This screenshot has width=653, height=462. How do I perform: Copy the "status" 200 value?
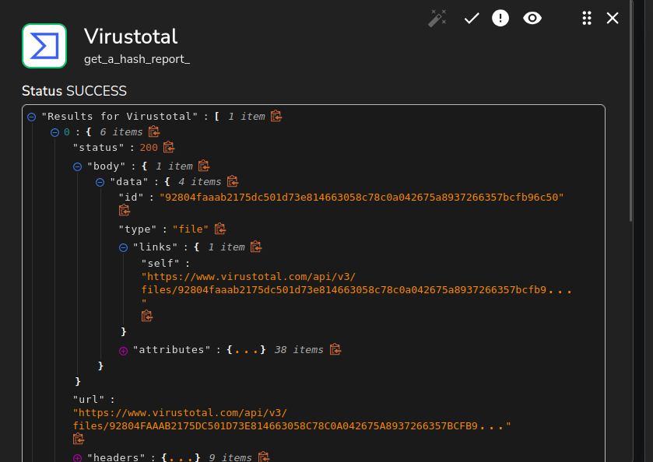pyautogui.click(x=169, y=147)
